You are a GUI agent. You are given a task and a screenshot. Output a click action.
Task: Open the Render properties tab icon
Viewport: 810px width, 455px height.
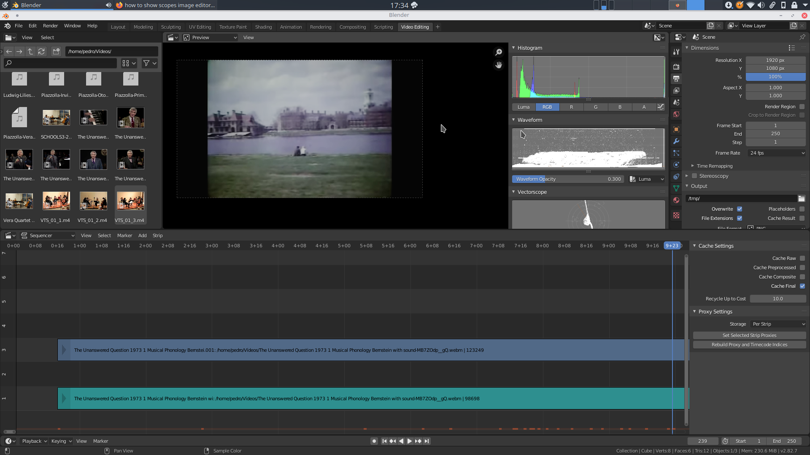coord(676,67)
